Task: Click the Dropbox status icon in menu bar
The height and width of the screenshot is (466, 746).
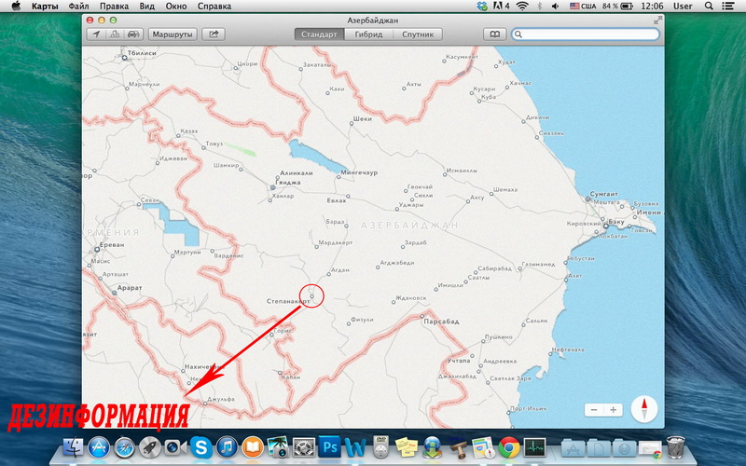Action: pyautogui.click(x=482, y=7)
